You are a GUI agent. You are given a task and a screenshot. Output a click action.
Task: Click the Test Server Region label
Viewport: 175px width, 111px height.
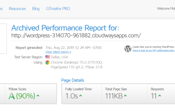tap(29, 57)
